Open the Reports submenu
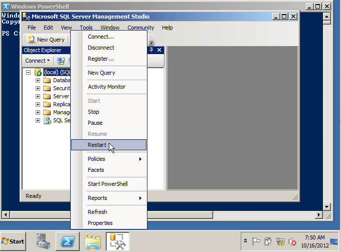Image resolution: width=341 pixels, height=252 pixels. point(109,198)
